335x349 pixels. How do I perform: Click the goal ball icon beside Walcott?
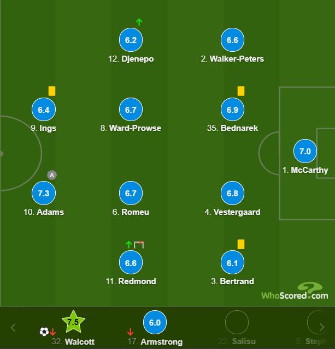pyautogui.click(x=44, y=332)
